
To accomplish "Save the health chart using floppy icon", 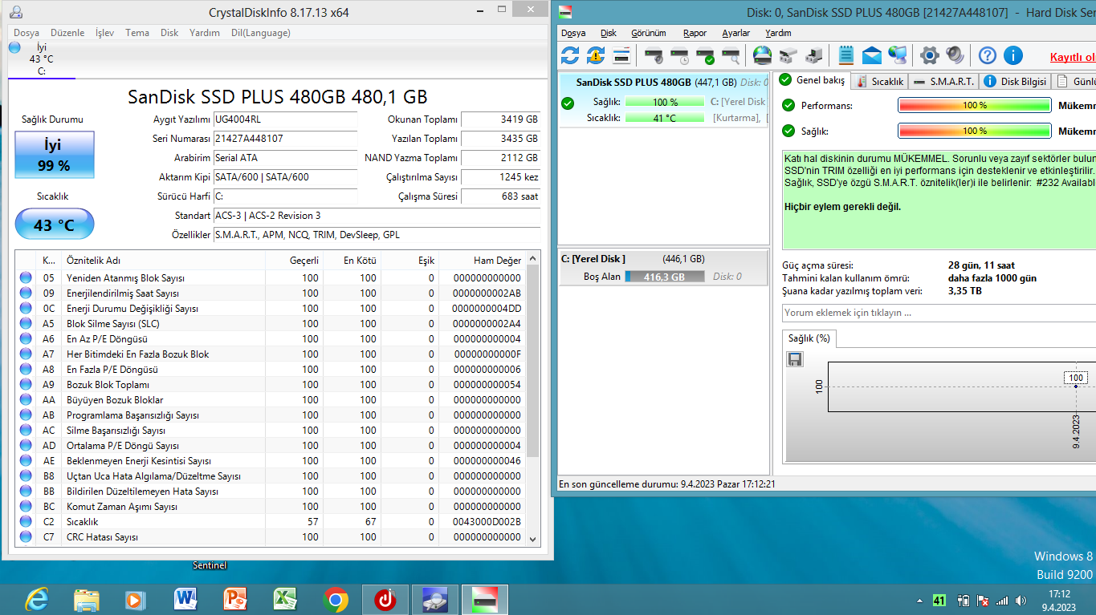I will 795,359.
